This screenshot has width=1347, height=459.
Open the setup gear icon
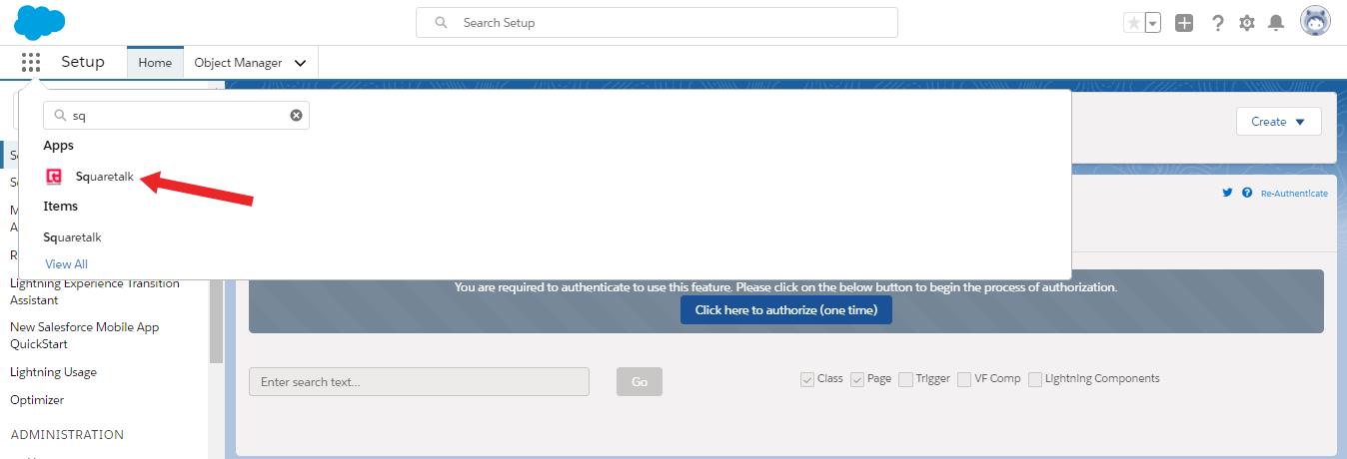[1247, 23]
